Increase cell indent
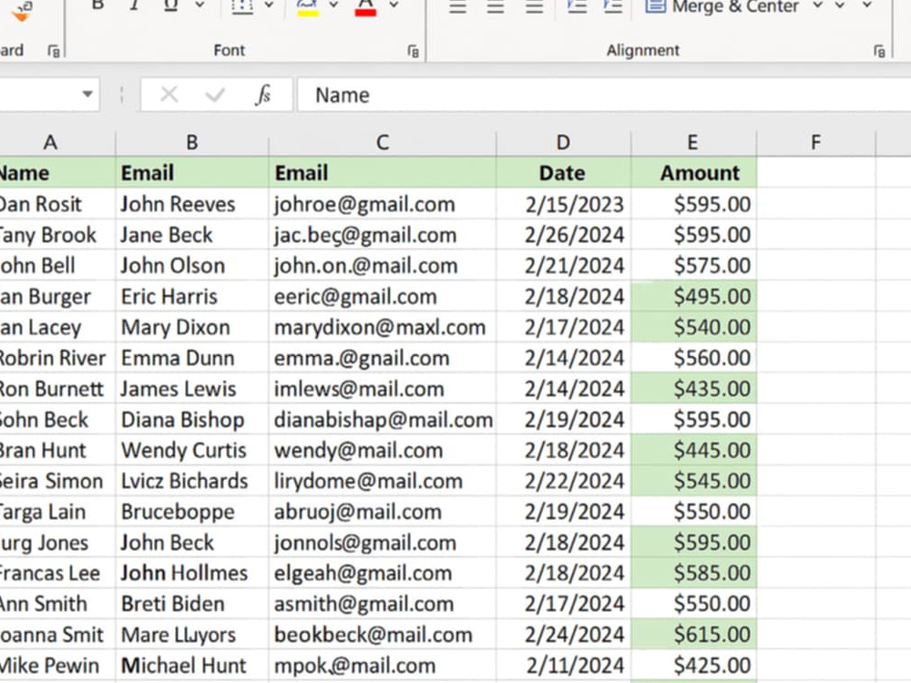 pos(613,6)
